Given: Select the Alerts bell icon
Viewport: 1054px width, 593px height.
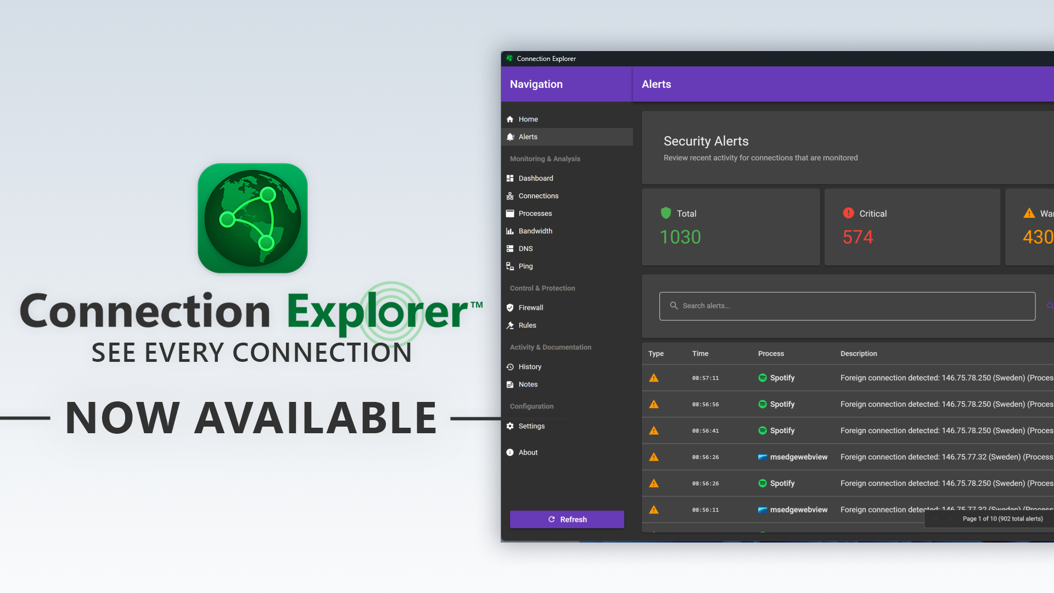Looking at the screenshot, I should click(x=510, y=137).
